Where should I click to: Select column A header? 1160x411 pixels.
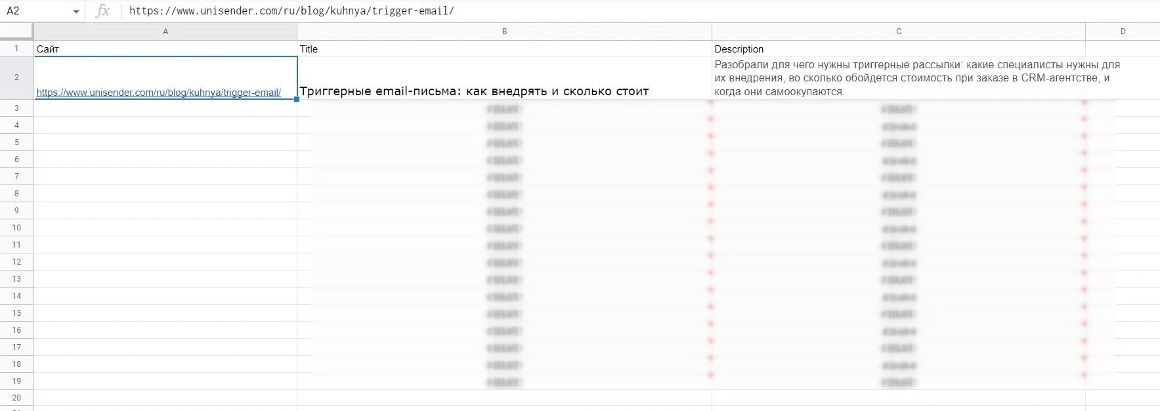[x=165, y=32]
